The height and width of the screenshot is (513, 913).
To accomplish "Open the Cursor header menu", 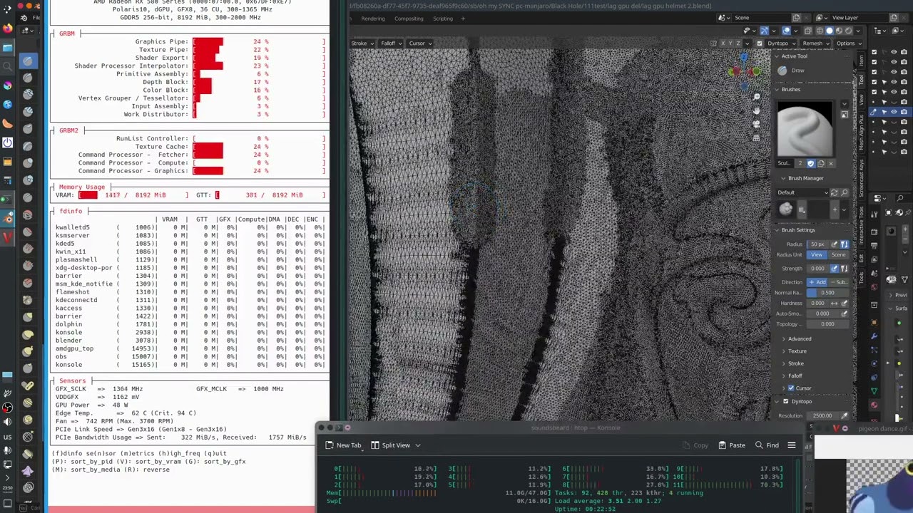I will click(420, 43).
